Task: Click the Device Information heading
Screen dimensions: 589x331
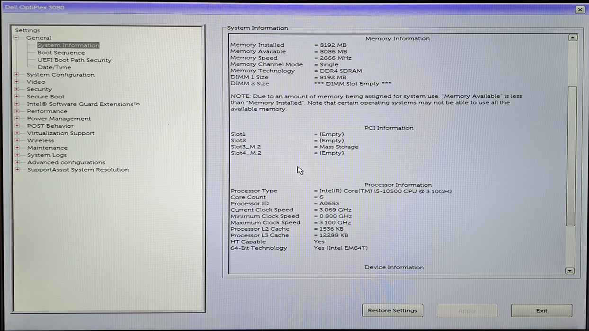Action: (x=394, y=267)
